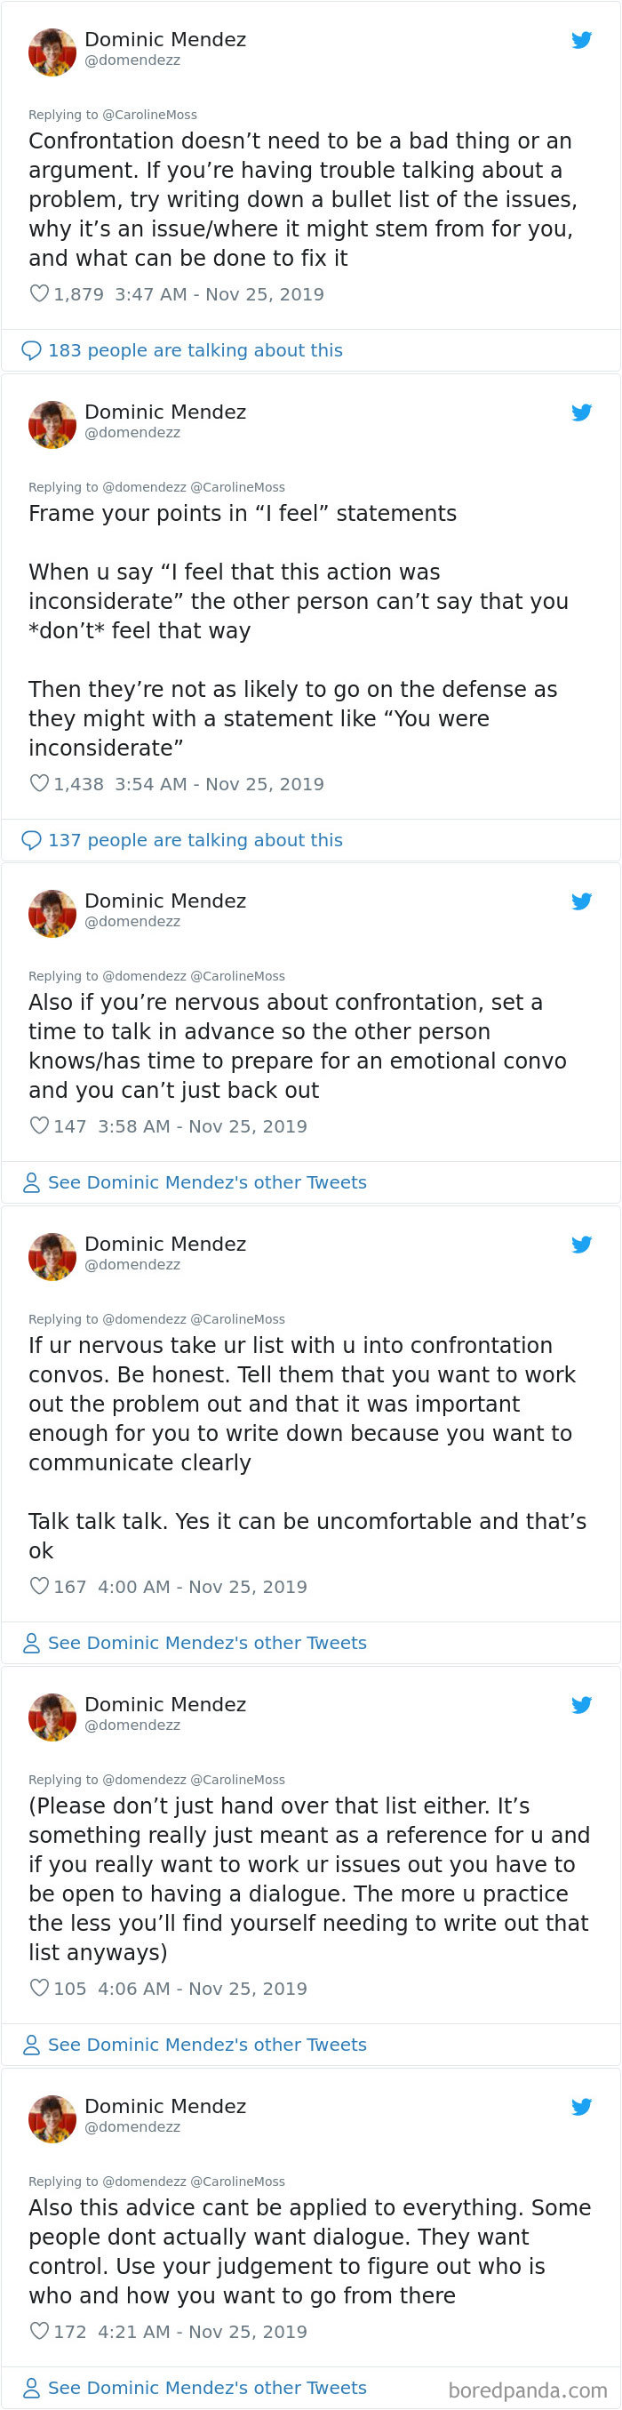This screenshot has height=2410, width=622.
Task: Click the @domendezz handle on the second tweet
Action: tap(132, 432)
